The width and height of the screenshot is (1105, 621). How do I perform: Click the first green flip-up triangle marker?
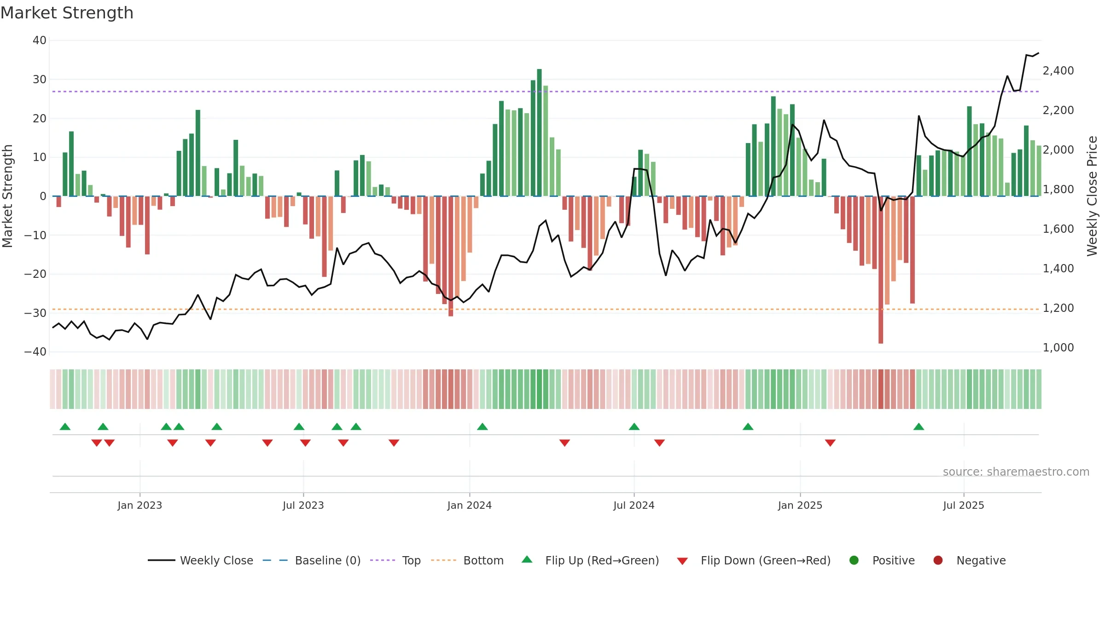tap(65, 426)
